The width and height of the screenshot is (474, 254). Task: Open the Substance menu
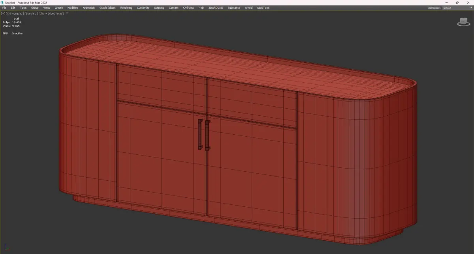(x=234, y=7)
